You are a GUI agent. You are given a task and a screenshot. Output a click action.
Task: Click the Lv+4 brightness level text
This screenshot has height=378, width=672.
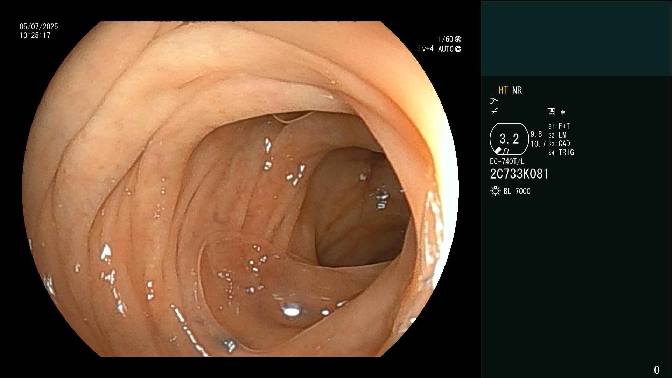[x=426, y=49]
